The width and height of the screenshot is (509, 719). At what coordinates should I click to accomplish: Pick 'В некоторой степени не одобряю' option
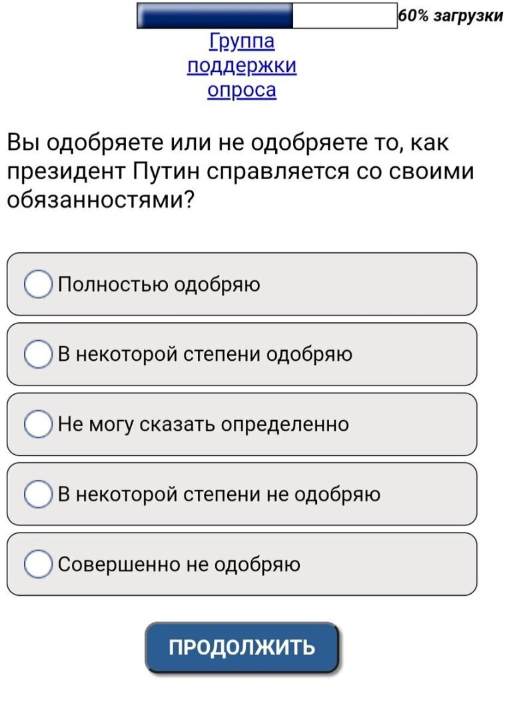38,493
